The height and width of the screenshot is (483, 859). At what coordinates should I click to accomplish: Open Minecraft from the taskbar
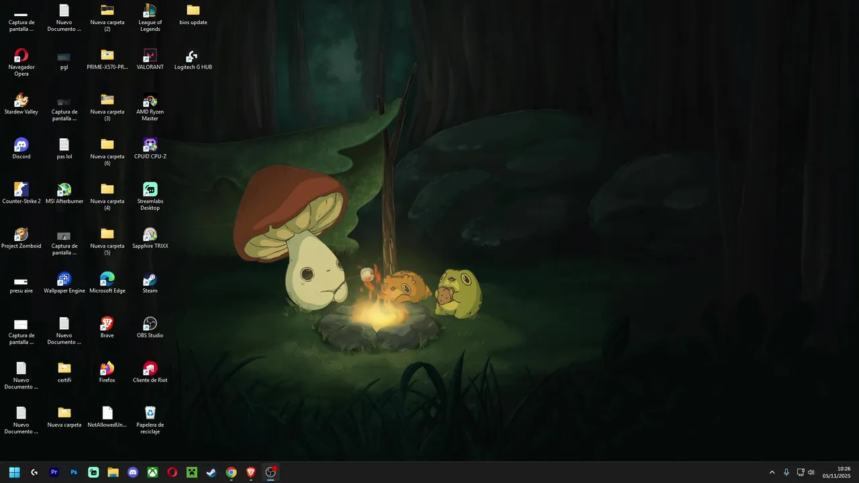point(192,472)
